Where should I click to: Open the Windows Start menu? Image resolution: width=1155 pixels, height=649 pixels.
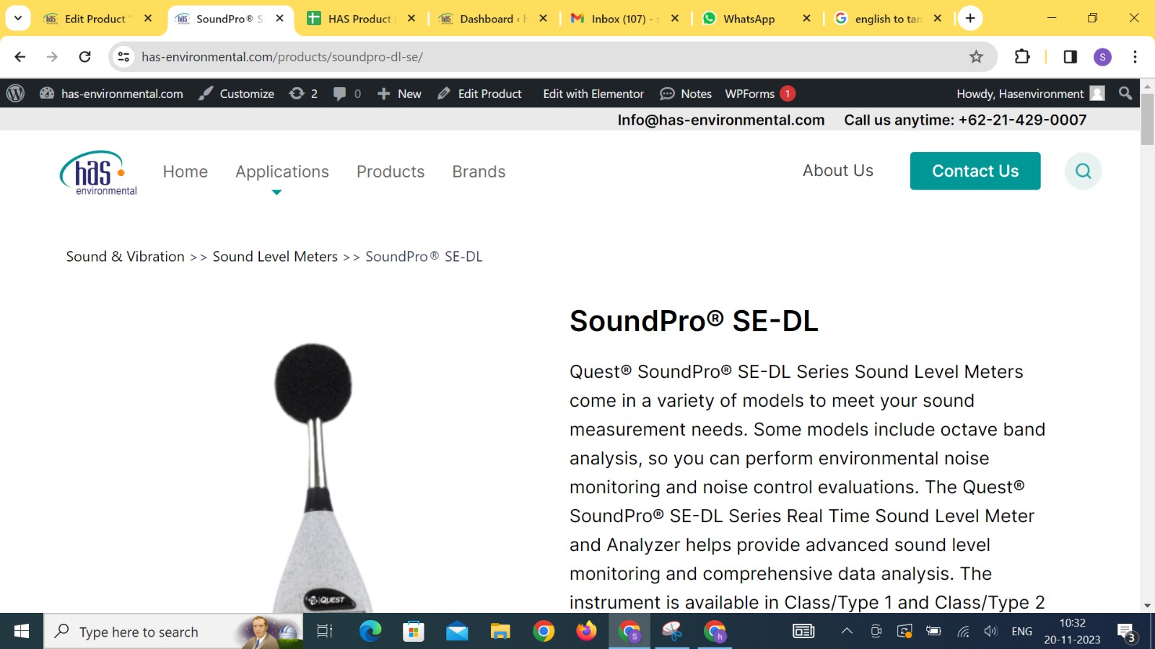[x=22, y=632]
